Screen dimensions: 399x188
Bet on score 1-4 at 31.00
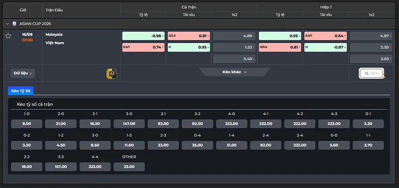(231, 145)
